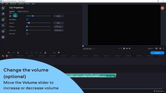Skip to previous clip button

[119, 49]
